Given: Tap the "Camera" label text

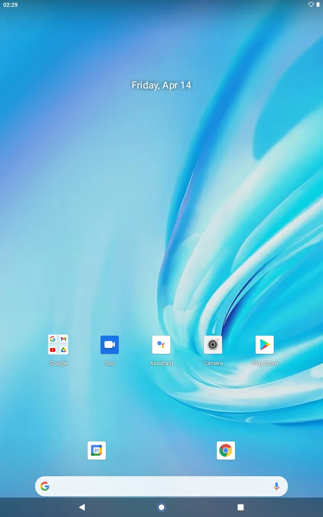Looking at the screenshot, I should click(x=213, y=363).
